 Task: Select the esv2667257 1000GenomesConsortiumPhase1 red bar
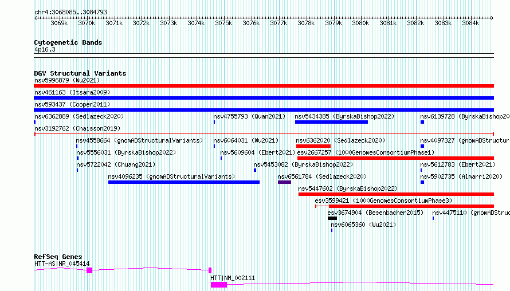point(395,158)
